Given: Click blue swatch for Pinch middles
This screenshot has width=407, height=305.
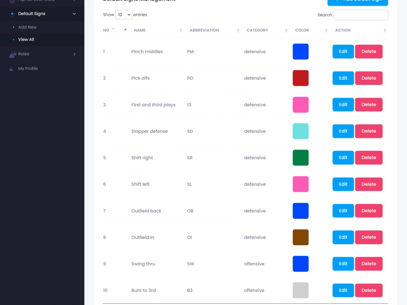Looking at the screenshot, I should click(x=301, y=51).
